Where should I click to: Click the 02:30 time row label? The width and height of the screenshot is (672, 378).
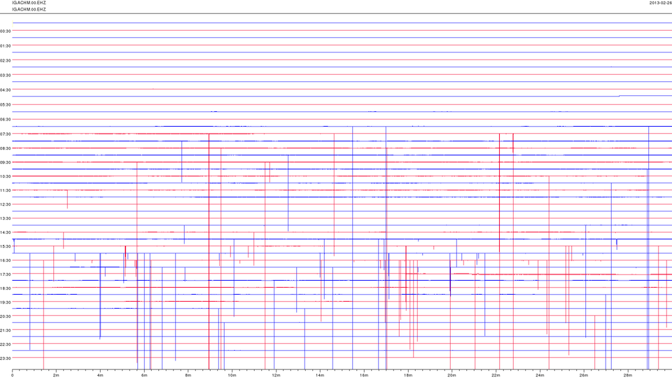pos(6,60)
